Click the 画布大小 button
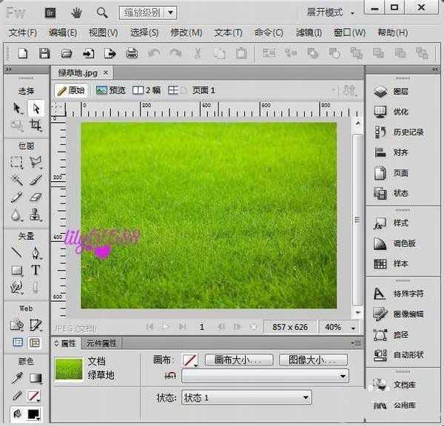444x426 pixels. coord(239,360)
